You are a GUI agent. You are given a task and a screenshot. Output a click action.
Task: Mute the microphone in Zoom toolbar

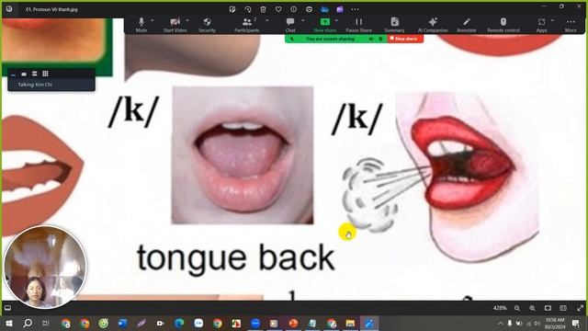pyautogui.click(x=141, y=25)
